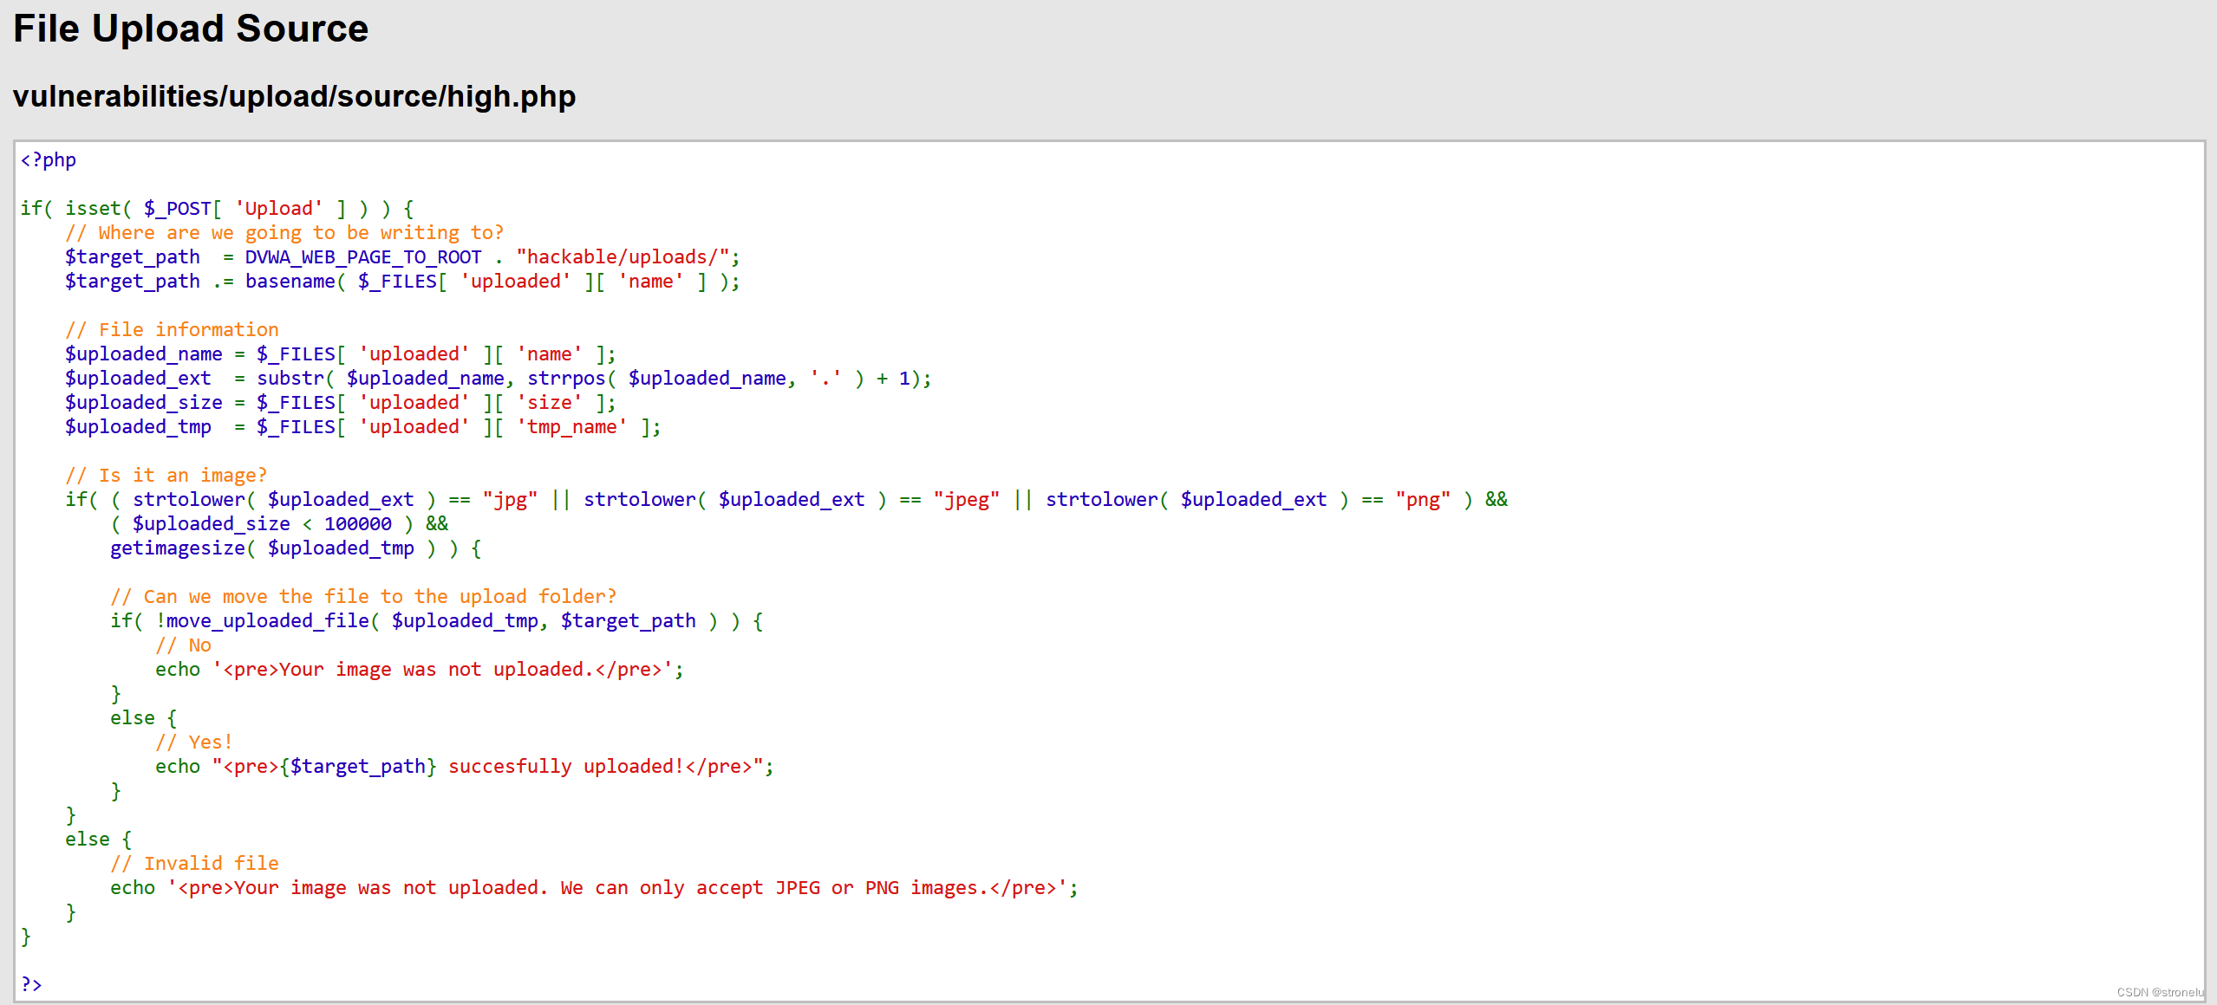Viewport: 2217px width, 1005px height.
Task: Click the '// Invalid file' comment
Action: point(194,864)
